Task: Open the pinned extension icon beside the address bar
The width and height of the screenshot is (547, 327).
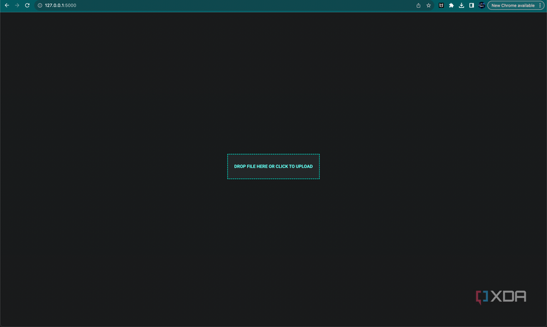Action: click(x=442, y=5)
